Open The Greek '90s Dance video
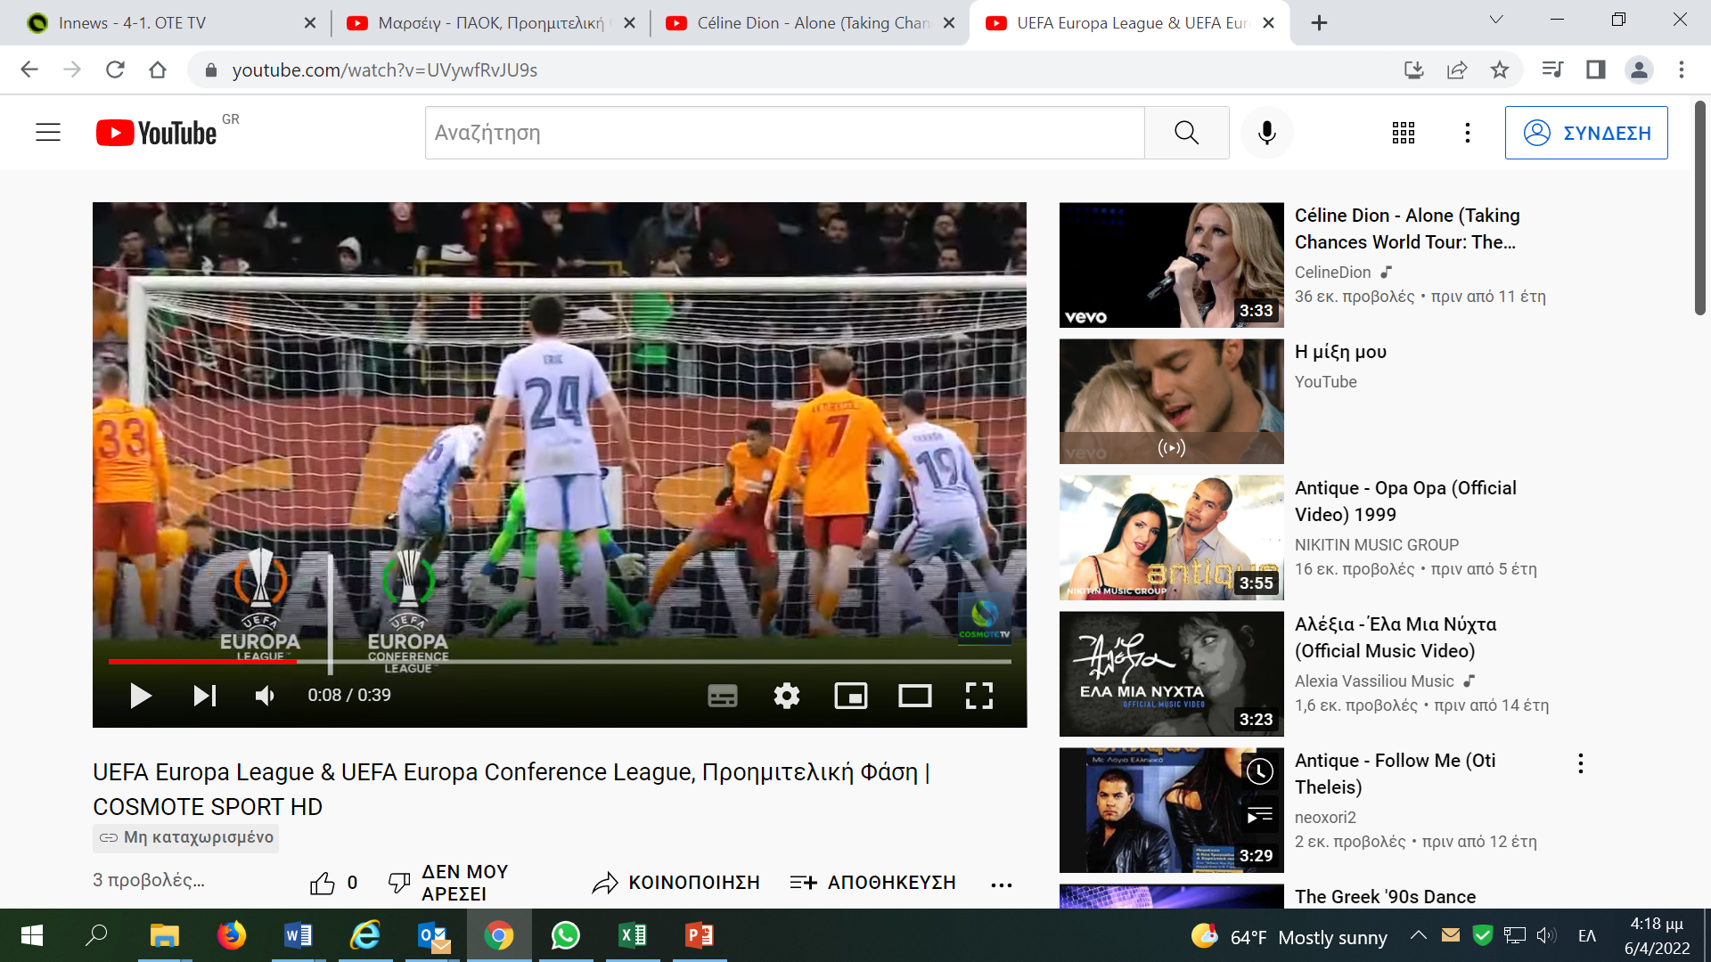 [x=1385, y=896]
